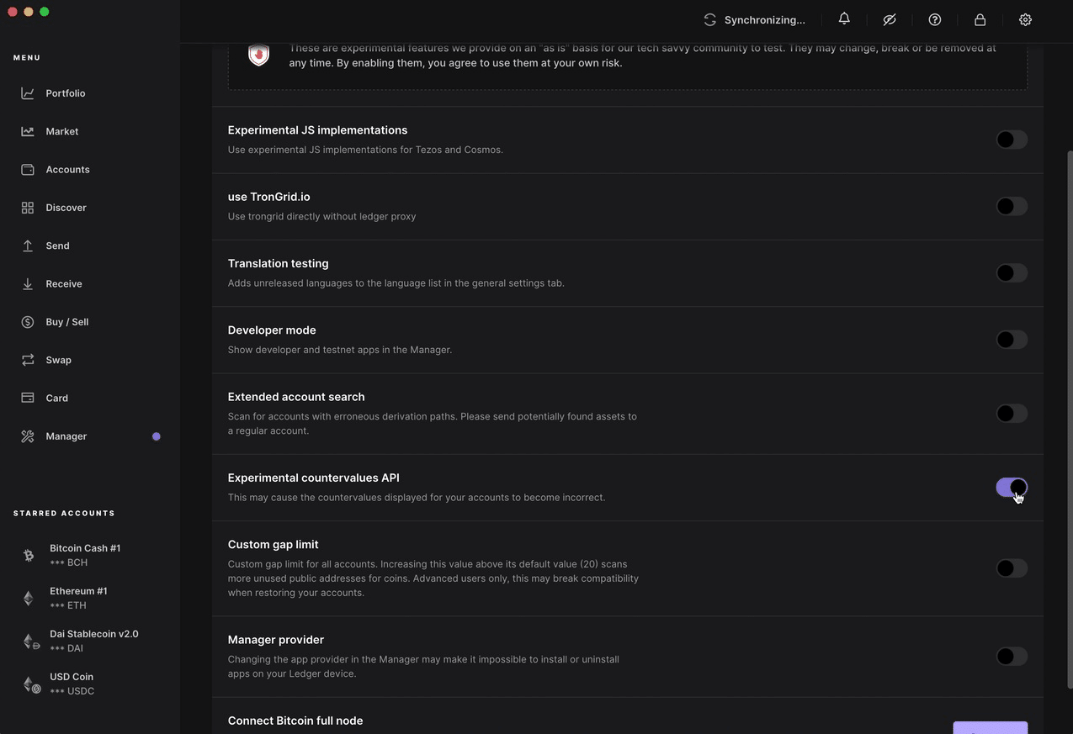Screen dimensions: 1073x734
Task: Click the lock icon in top bar
Action: (980, 19)
